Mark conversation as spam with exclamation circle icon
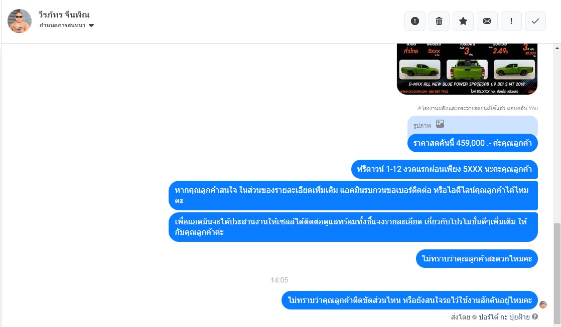561x327 pixels. [414, 21]
